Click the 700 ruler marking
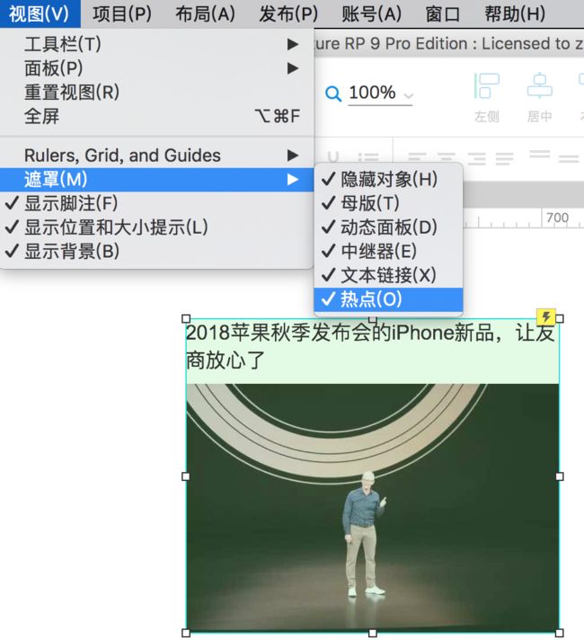The image size is (584, 640). pos(557,218)
